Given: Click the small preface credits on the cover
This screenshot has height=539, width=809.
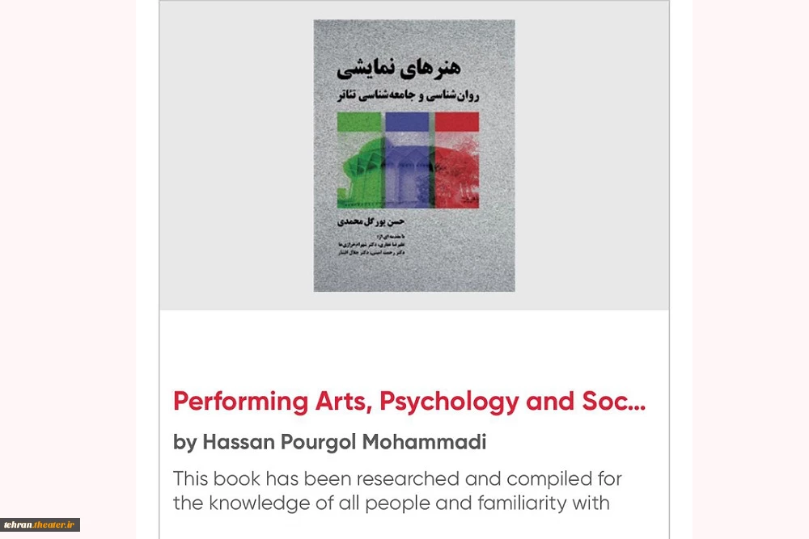Looking at the screenshot, I should 371,245.
